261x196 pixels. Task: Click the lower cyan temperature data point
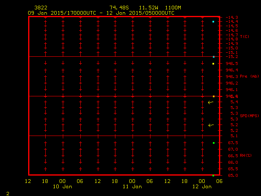click(213, 57)
